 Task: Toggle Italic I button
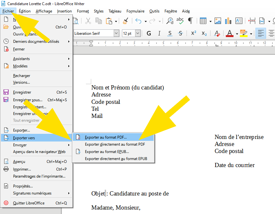click(x=159, y=33)
